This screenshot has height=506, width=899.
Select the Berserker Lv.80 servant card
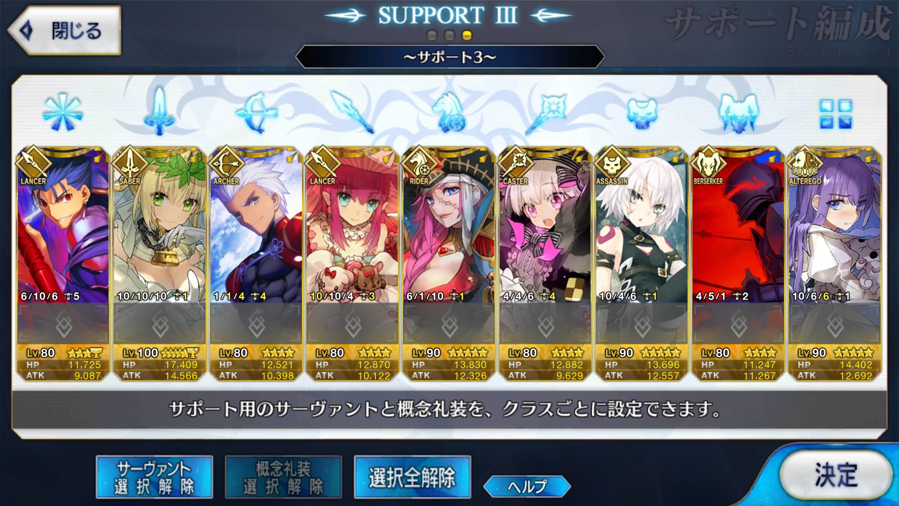[738, 264]
